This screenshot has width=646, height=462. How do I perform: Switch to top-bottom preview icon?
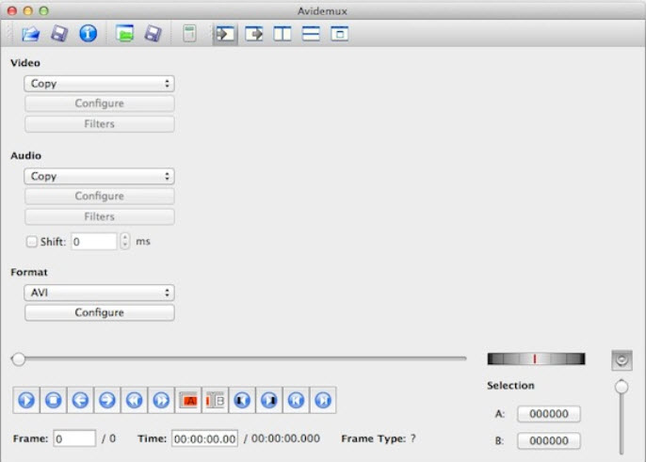pyautogui.click(x=311, y=34)
